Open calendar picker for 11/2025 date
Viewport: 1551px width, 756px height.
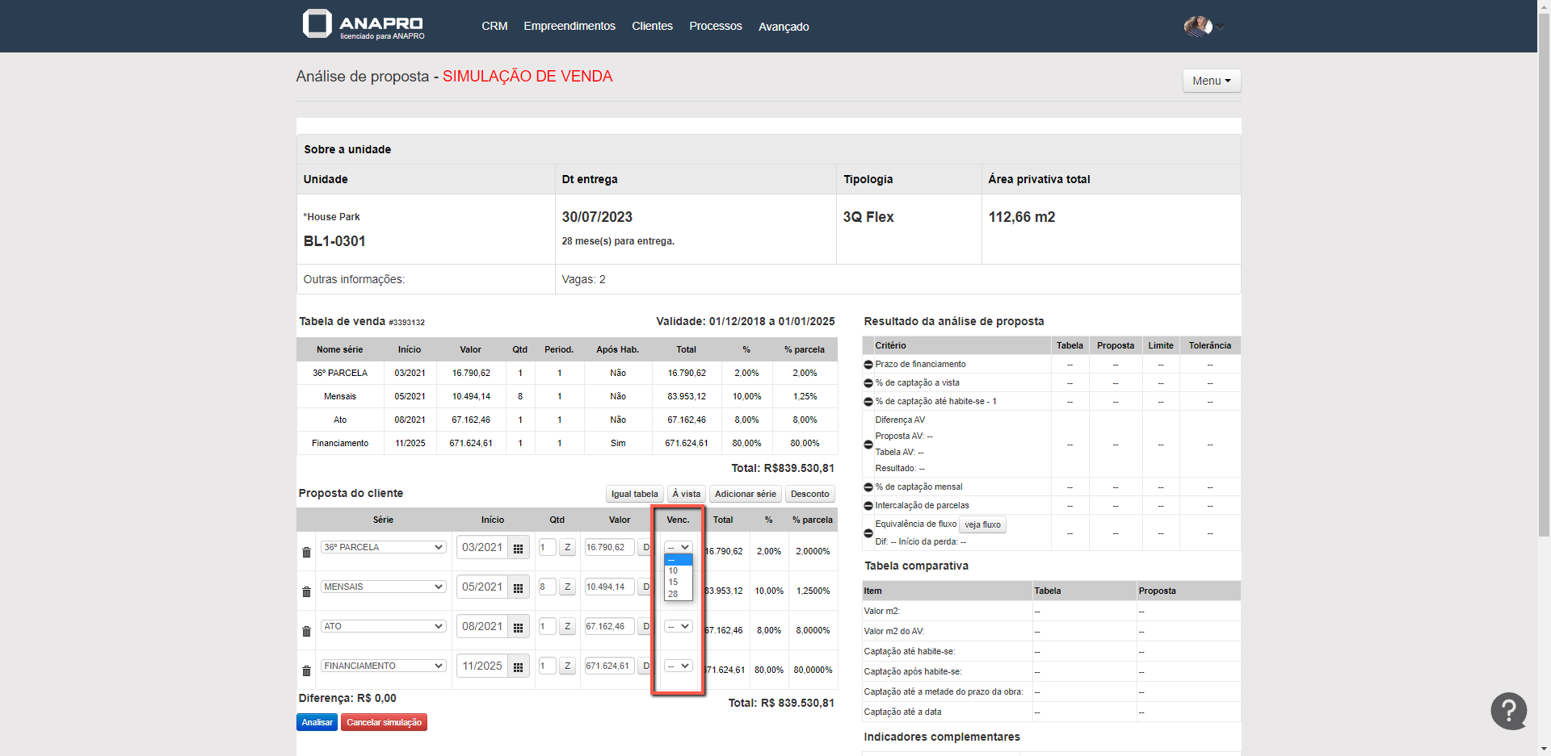(x=519, y=666)
